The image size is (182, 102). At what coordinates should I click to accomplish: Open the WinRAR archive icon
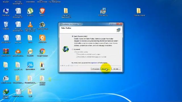click(6, 52)
